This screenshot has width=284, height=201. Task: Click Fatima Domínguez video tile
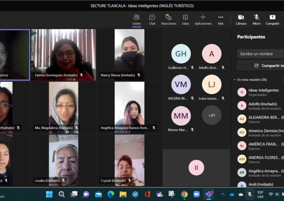click(63, 55)
